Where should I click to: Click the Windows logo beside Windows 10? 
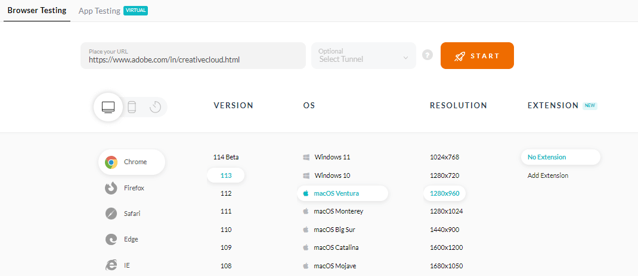pos(306,175)
